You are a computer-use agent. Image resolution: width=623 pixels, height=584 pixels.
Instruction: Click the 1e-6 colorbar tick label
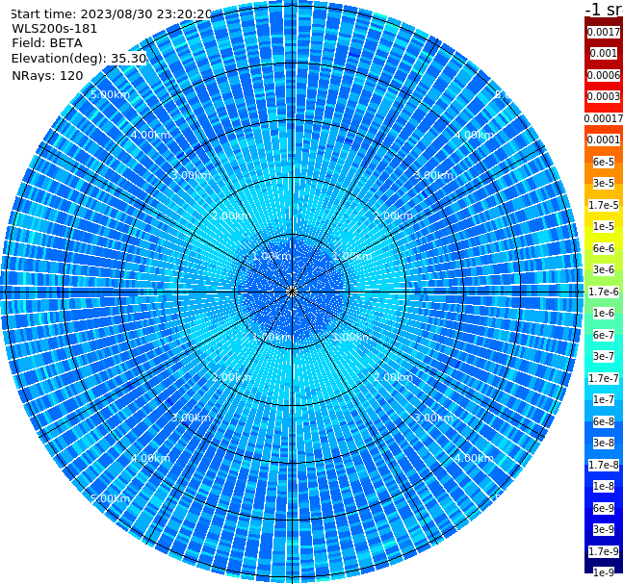604,313
